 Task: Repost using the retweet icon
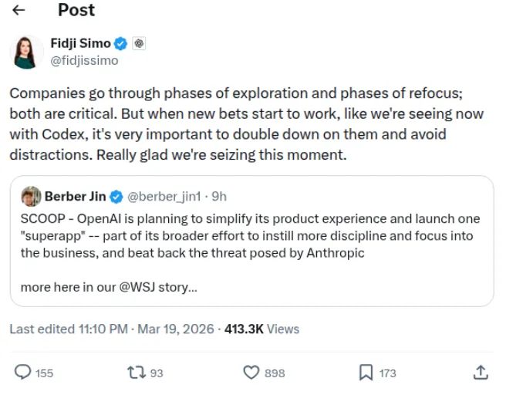(136, 373)
